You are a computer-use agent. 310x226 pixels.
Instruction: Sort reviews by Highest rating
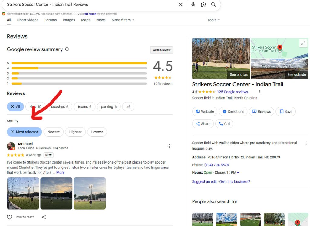[75, 132]
